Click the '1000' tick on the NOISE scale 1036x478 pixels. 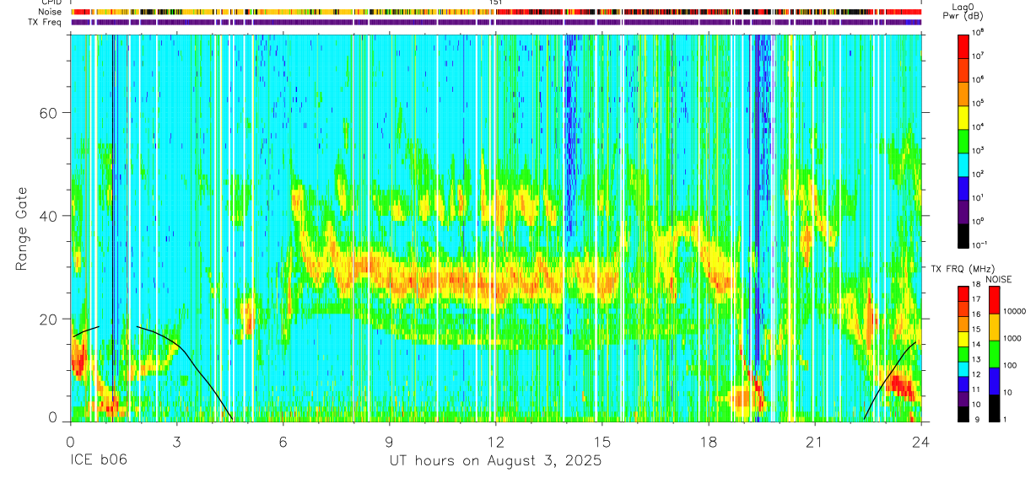coord(1012,338)
